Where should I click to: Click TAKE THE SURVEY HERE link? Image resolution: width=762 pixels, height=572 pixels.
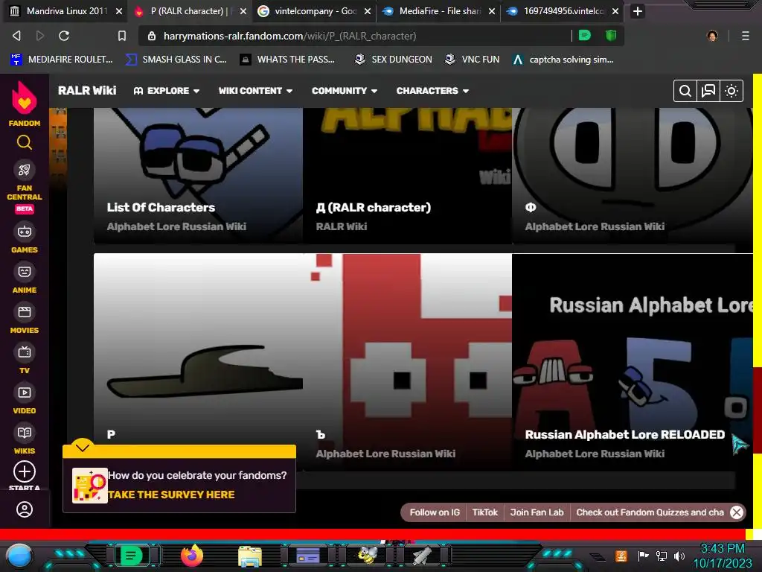point(171,495)
